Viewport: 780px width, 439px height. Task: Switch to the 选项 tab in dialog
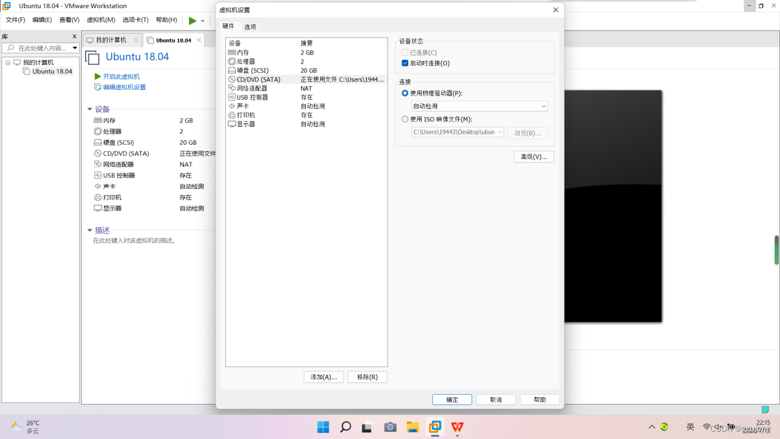click(250, 26)
